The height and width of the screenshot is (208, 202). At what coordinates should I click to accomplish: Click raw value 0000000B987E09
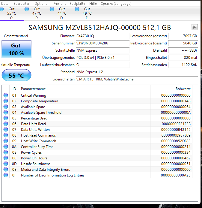(176, 135)
